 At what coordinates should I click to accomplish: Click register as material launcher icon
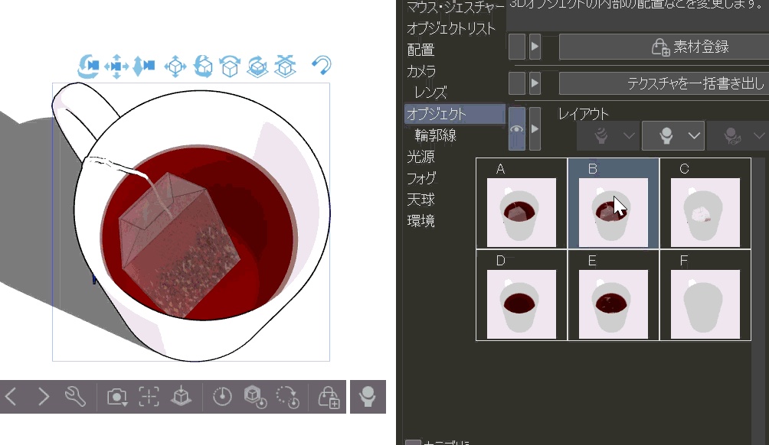tap(329, 397)
